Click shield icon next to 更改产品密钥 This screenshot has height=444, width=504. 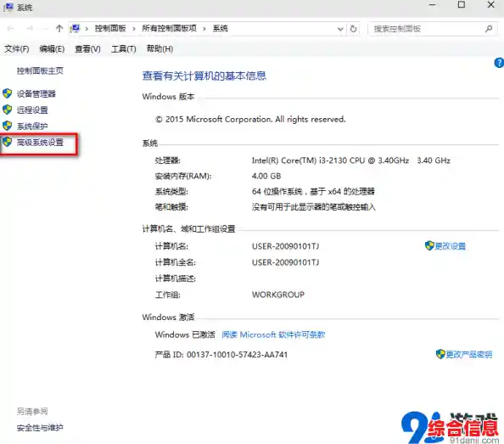(x=440, y=354)
